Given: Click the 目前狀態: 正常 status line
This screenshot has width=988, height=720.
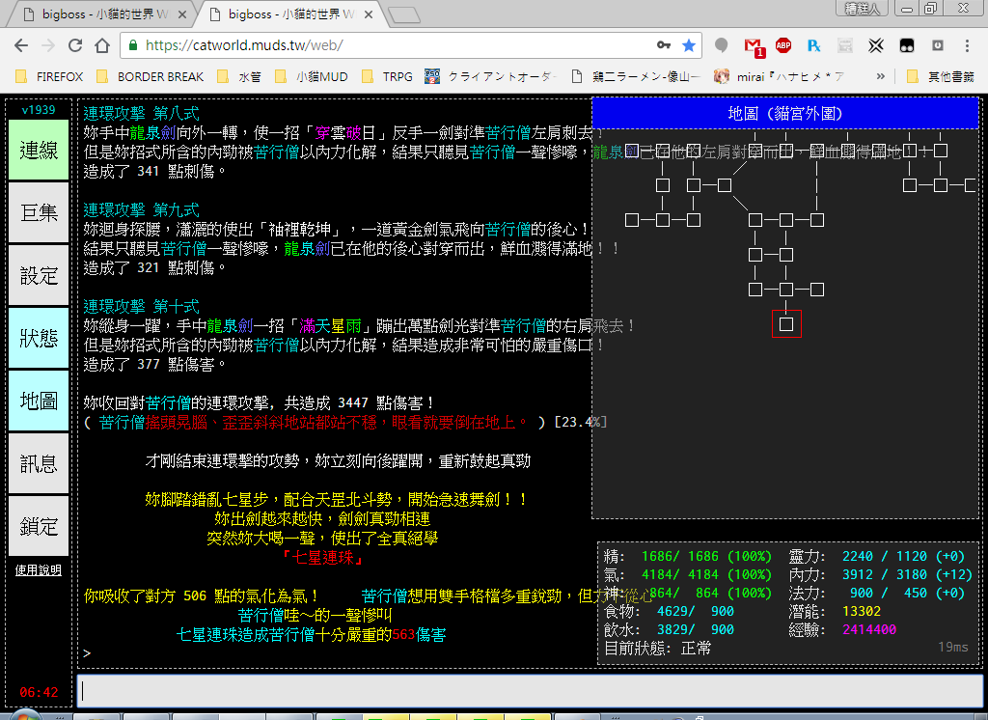Looking at the screenshot, I should coord(657,649).
